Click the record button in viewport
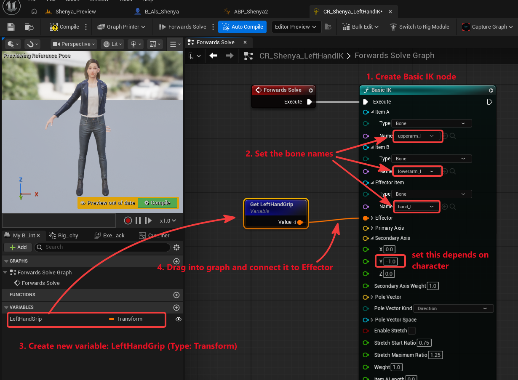This screenshot has width=518, height=380. (128, 221)
